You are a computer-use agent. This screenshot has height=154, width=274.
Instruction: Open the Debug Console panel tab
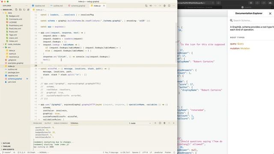click(x=61, y=123)
